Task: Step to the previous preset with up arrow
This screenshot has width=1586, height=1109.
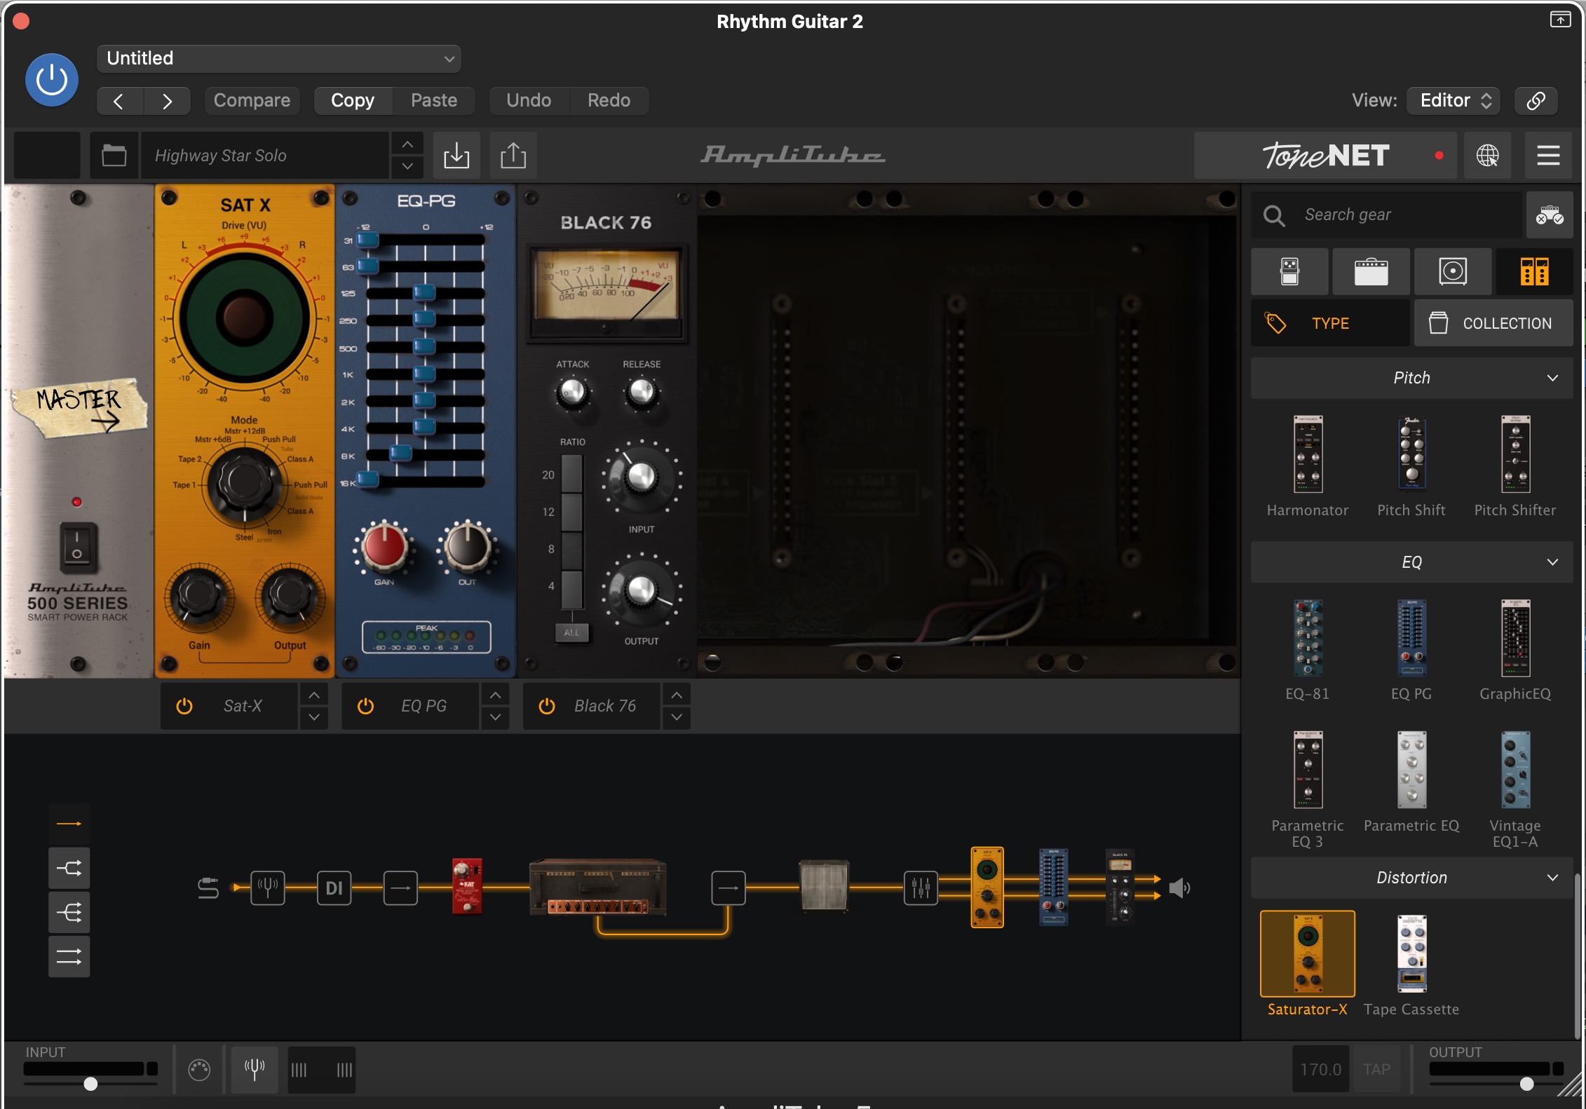Action: pyautogui.click(x=407, y=144)
